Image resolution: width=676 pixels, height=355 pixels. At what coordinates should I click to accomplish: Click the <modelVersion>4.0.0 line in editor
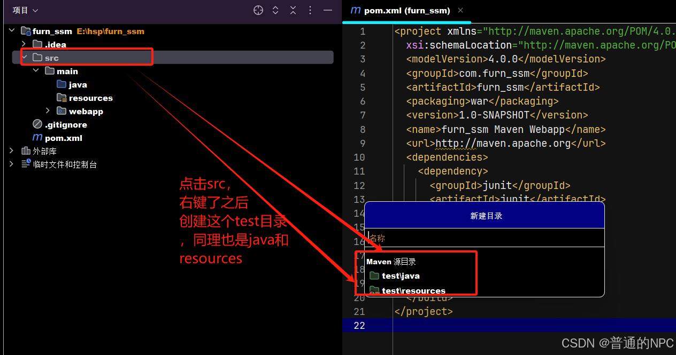505,59
